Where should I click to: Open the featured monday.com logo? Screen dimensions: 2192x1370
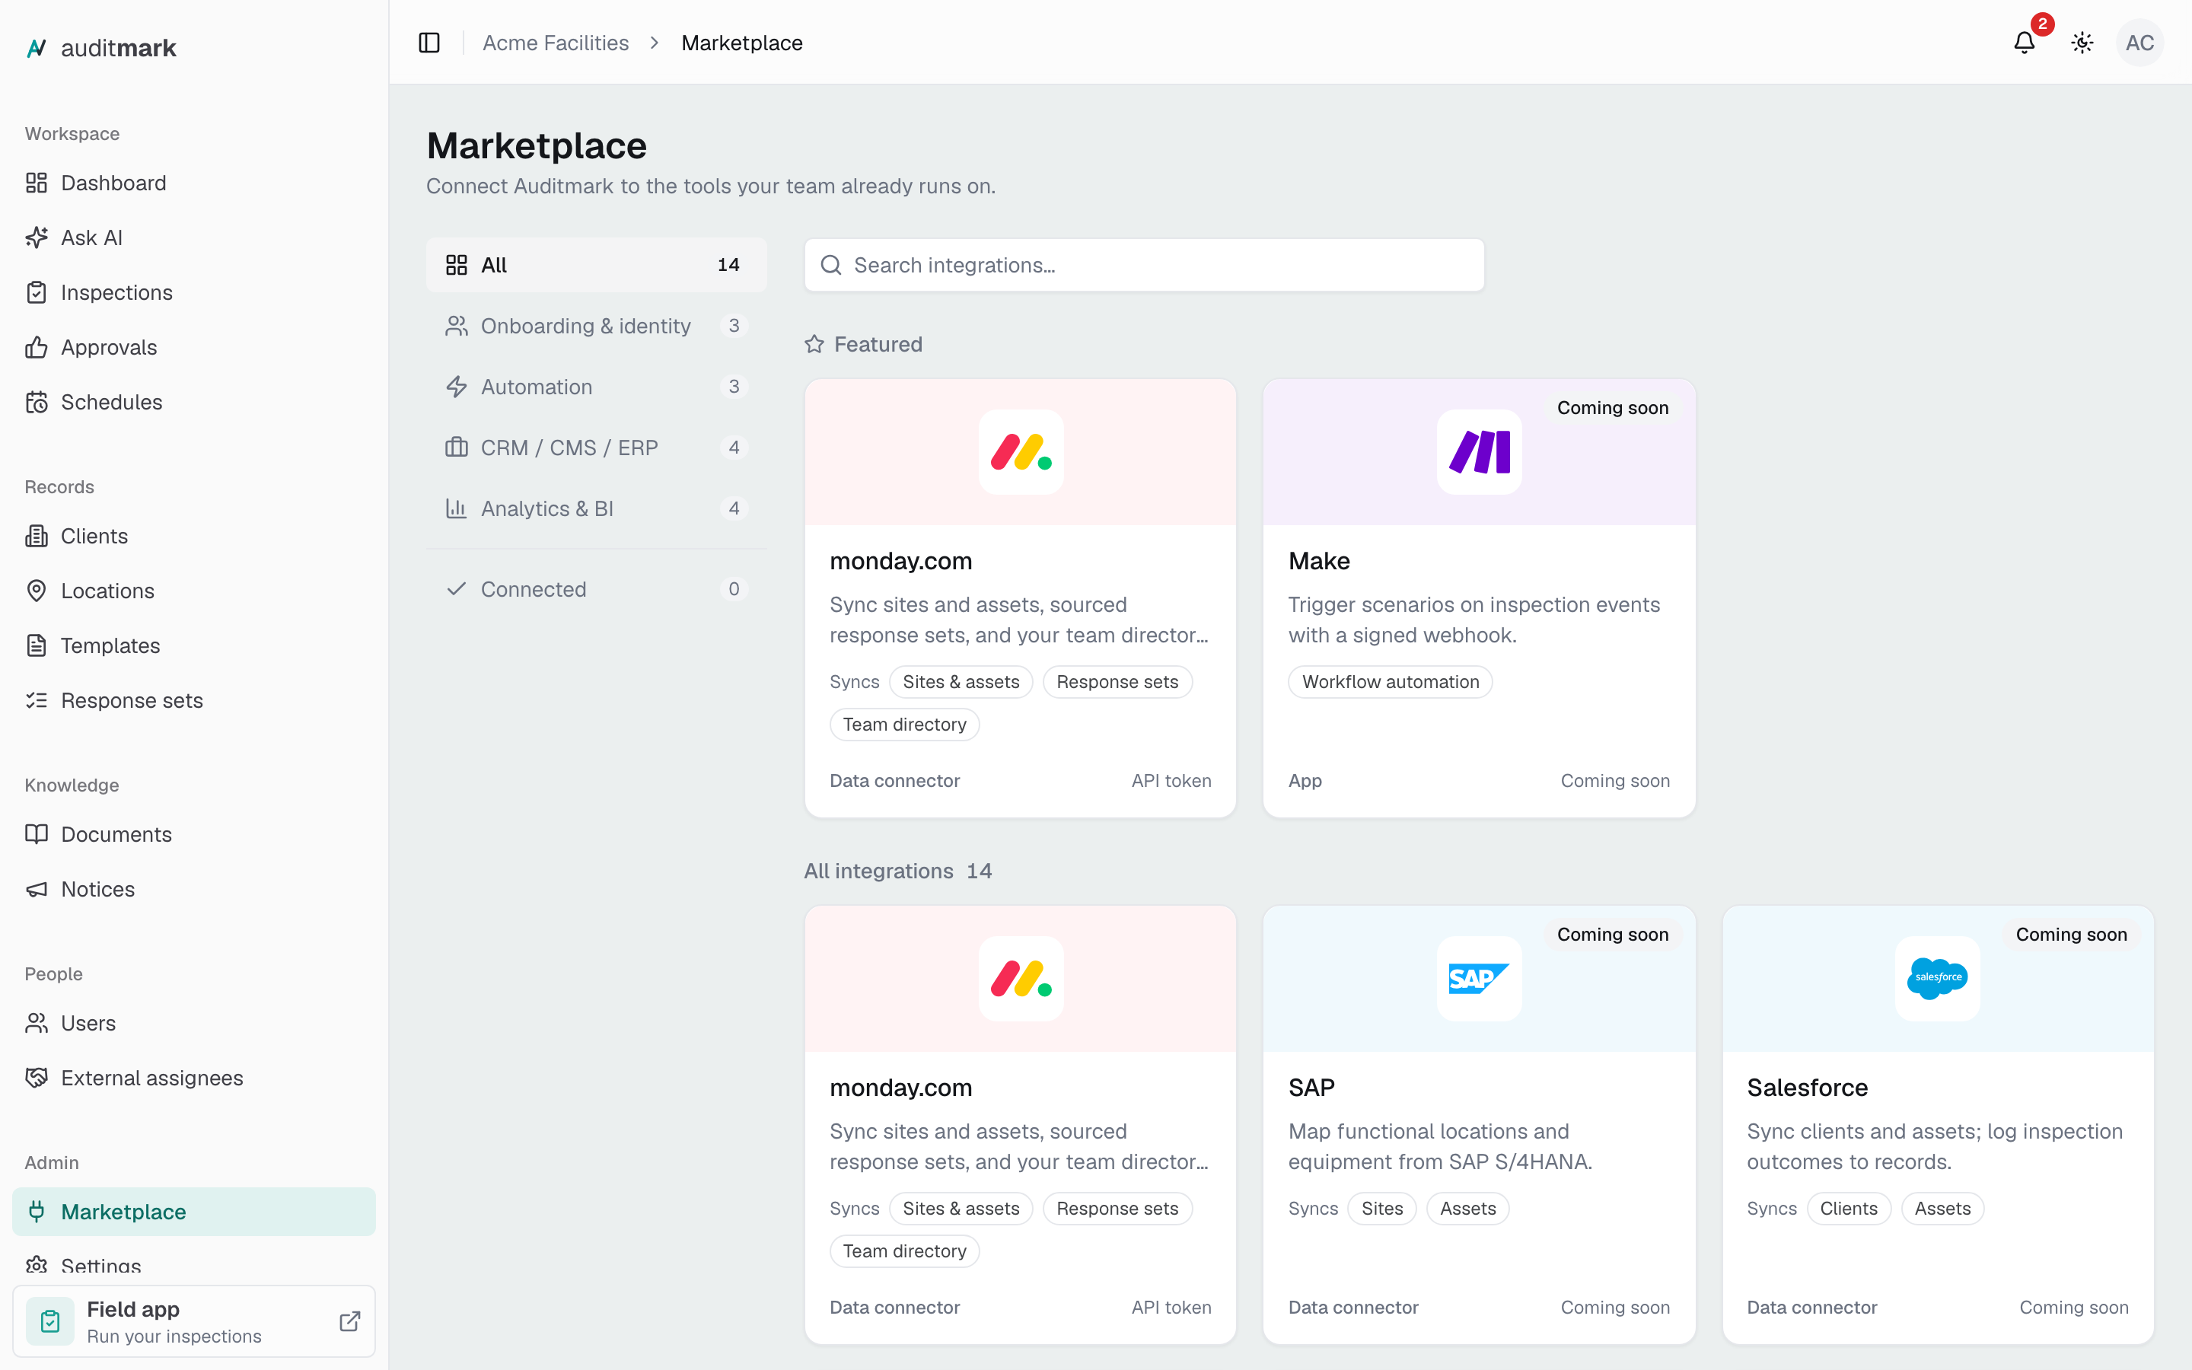1021,451
